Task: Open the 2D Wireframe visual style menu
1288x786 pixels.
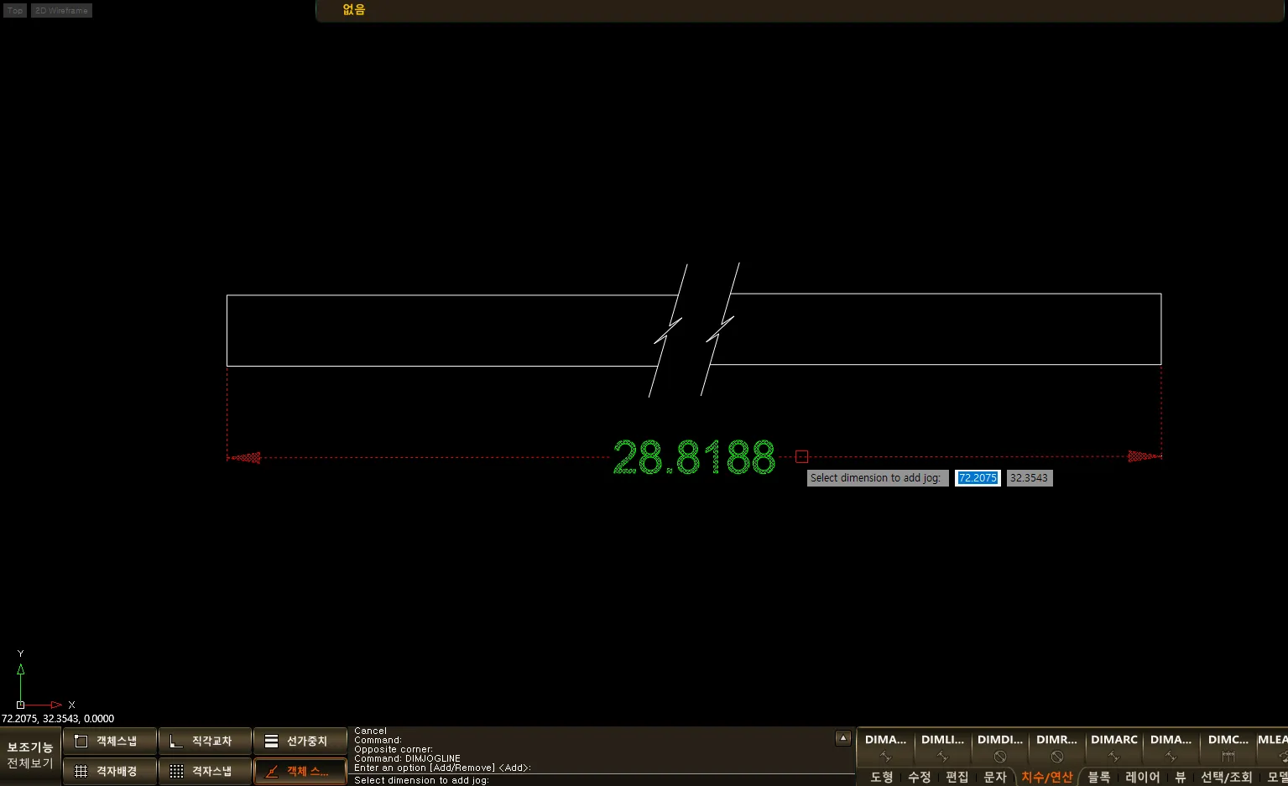Action: click(61, 11)
